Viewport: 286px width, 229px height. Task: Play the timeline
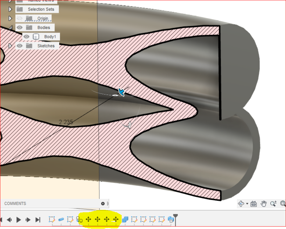19,220
